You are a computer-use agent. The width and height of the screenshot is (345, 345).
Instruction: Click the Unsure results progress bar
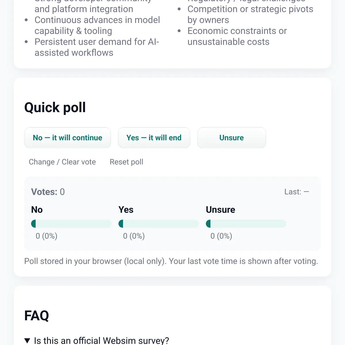[246, 224]
